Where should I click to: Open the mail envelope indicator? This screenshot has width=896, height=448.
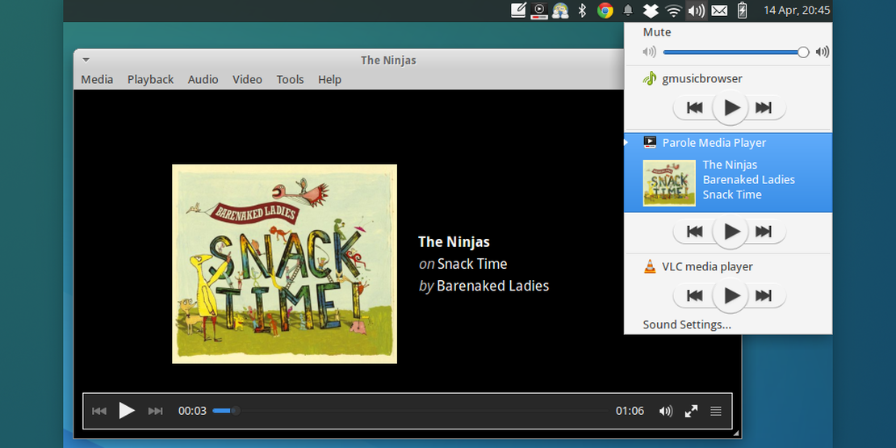click(719, 10)
